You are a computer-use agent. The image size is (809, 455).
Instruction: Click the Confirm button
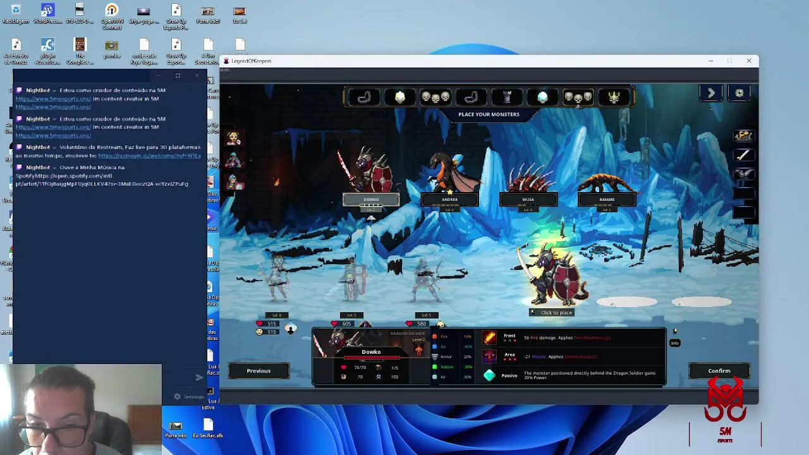[719, 371]
